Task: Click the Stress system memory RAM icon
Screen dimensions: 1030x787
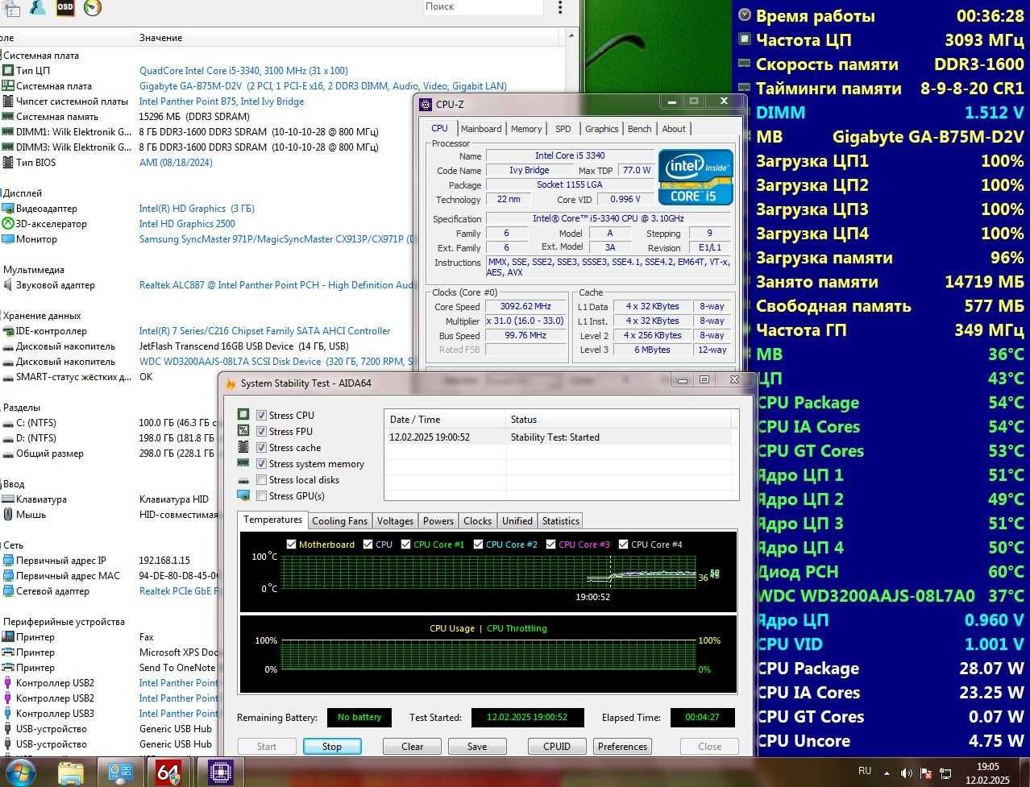Action: 243,463
